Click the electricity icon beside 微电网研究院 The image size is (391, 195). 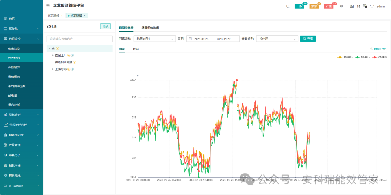point(75,62)
